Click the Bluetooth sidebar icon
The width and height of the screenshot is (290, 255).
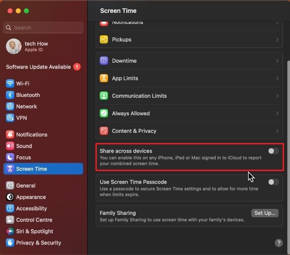[10, 95]
